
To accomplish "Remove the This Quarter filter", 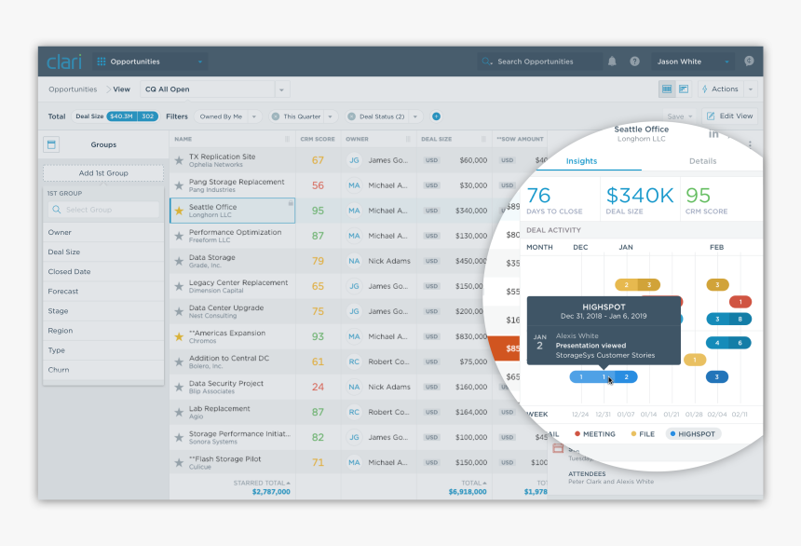I will [276, 116].
